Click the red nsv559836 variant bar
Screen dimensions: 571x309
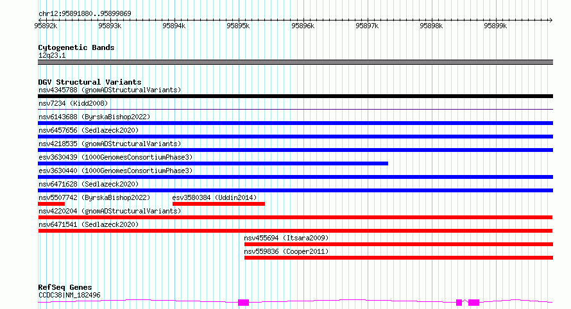(x=399, y=258)
